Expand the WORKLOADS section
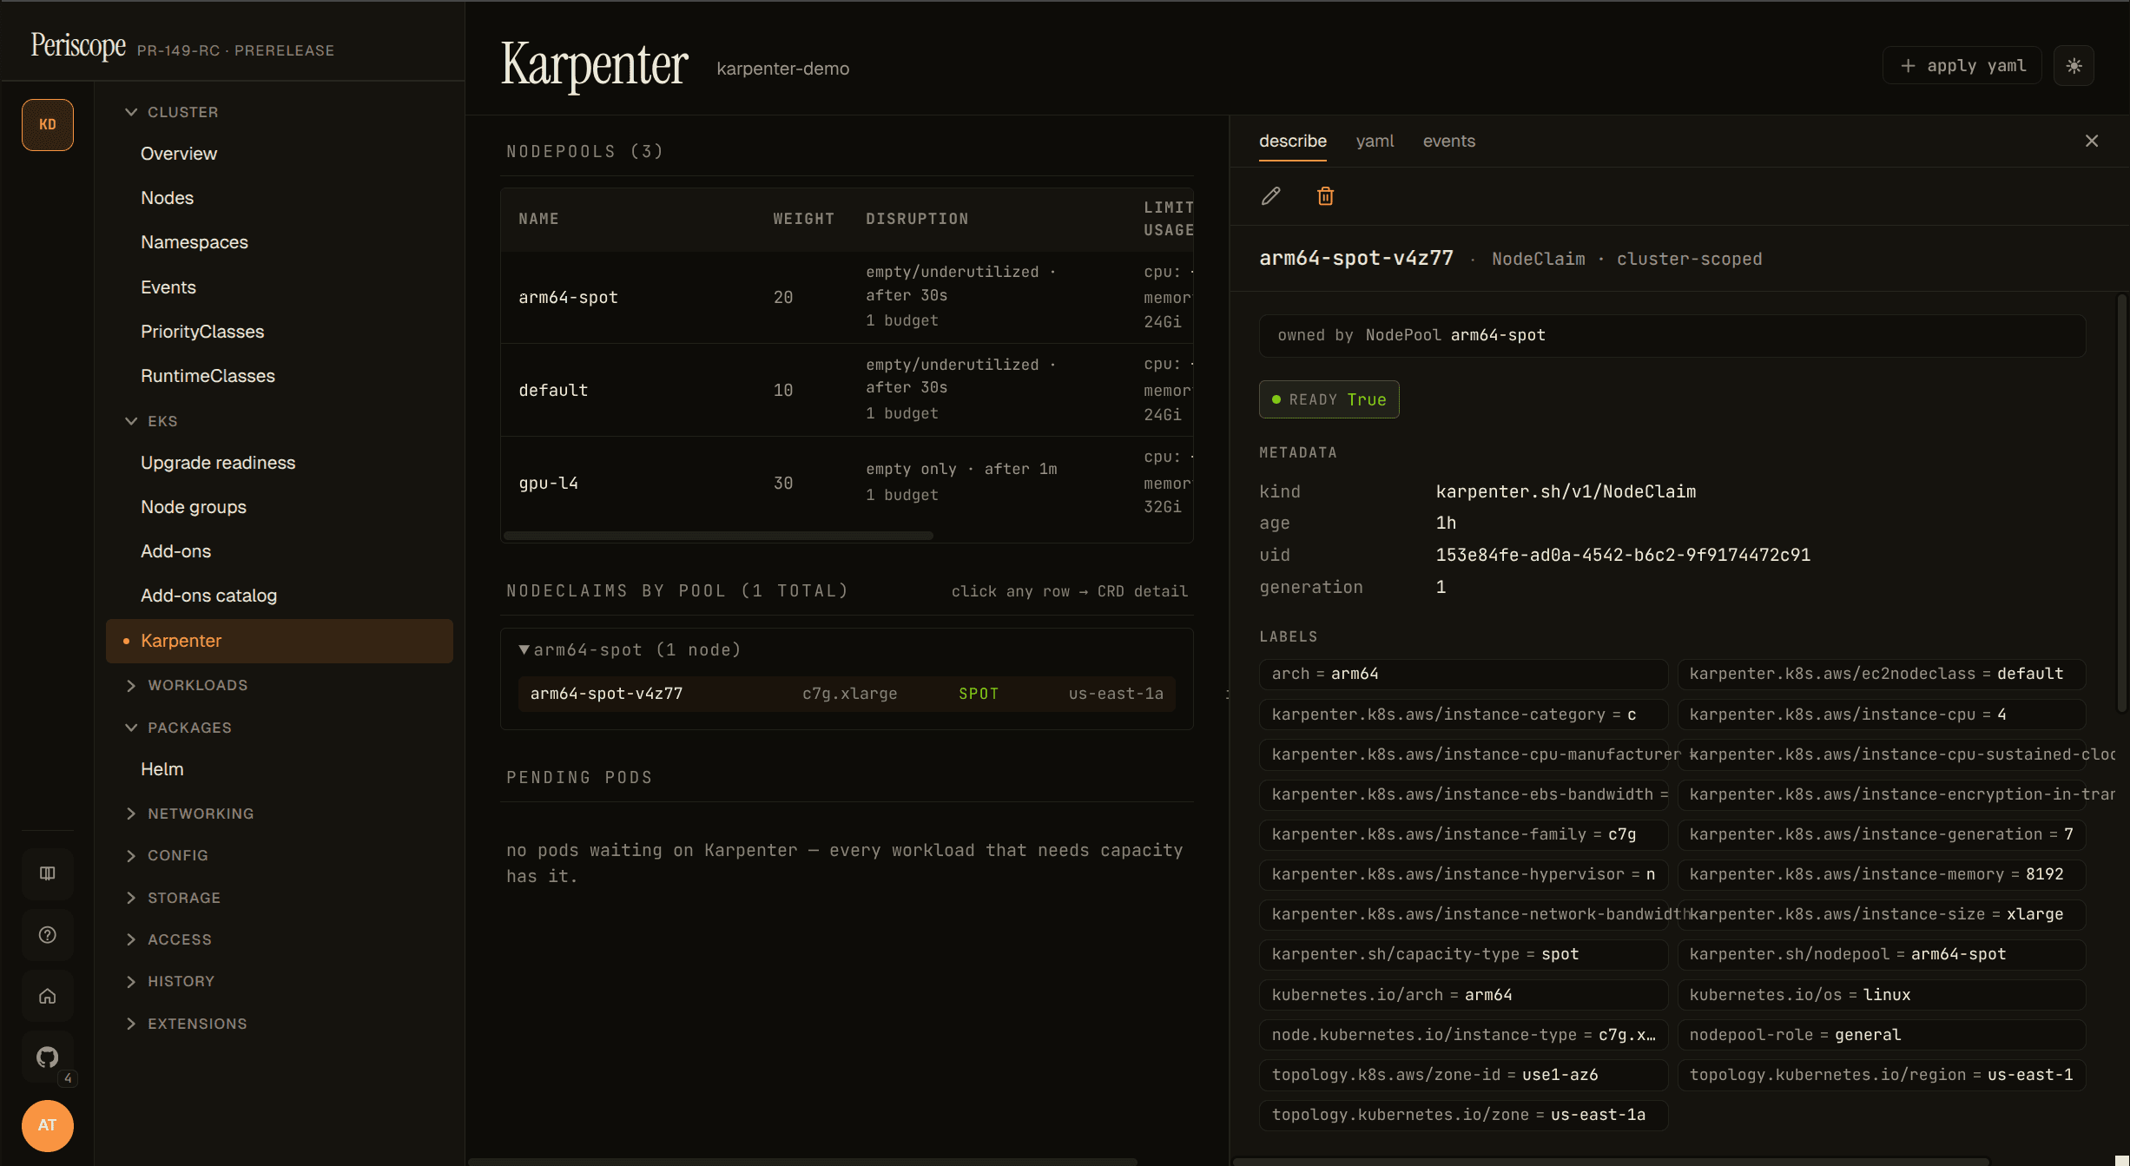The height and width of the screenshot is (1166, 2130). (187, 685)
